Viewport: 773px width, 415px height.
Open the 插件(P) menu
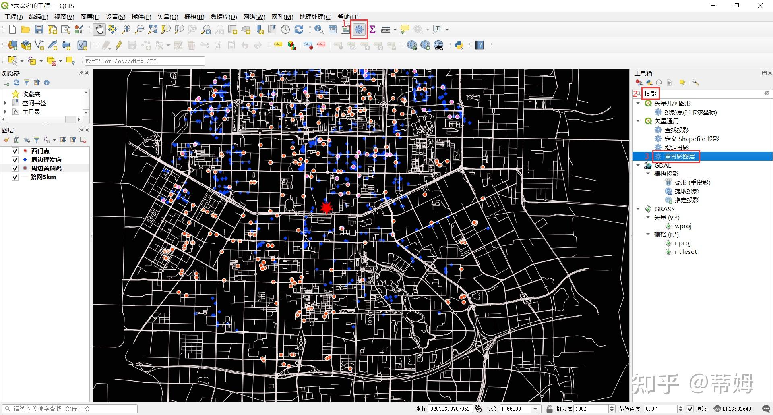[x=141, y=17]
